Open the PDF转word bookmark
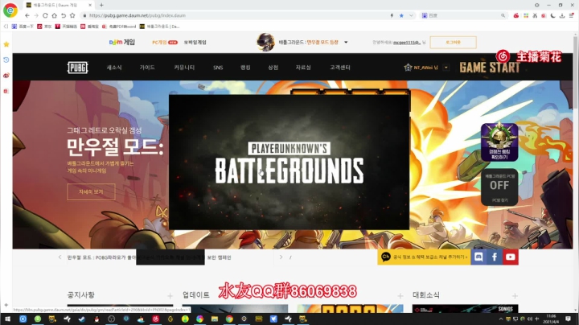 point(119,27)
